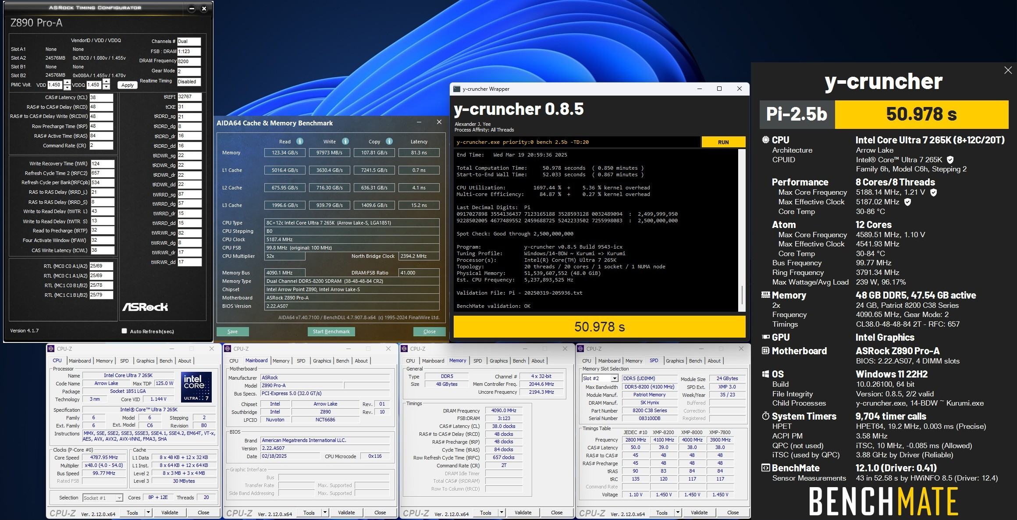The height and width of the screenshot is (520, 1017).
Task: Click the CPU-Z title icon of the Mainboard window
Action: click(228, 349)
